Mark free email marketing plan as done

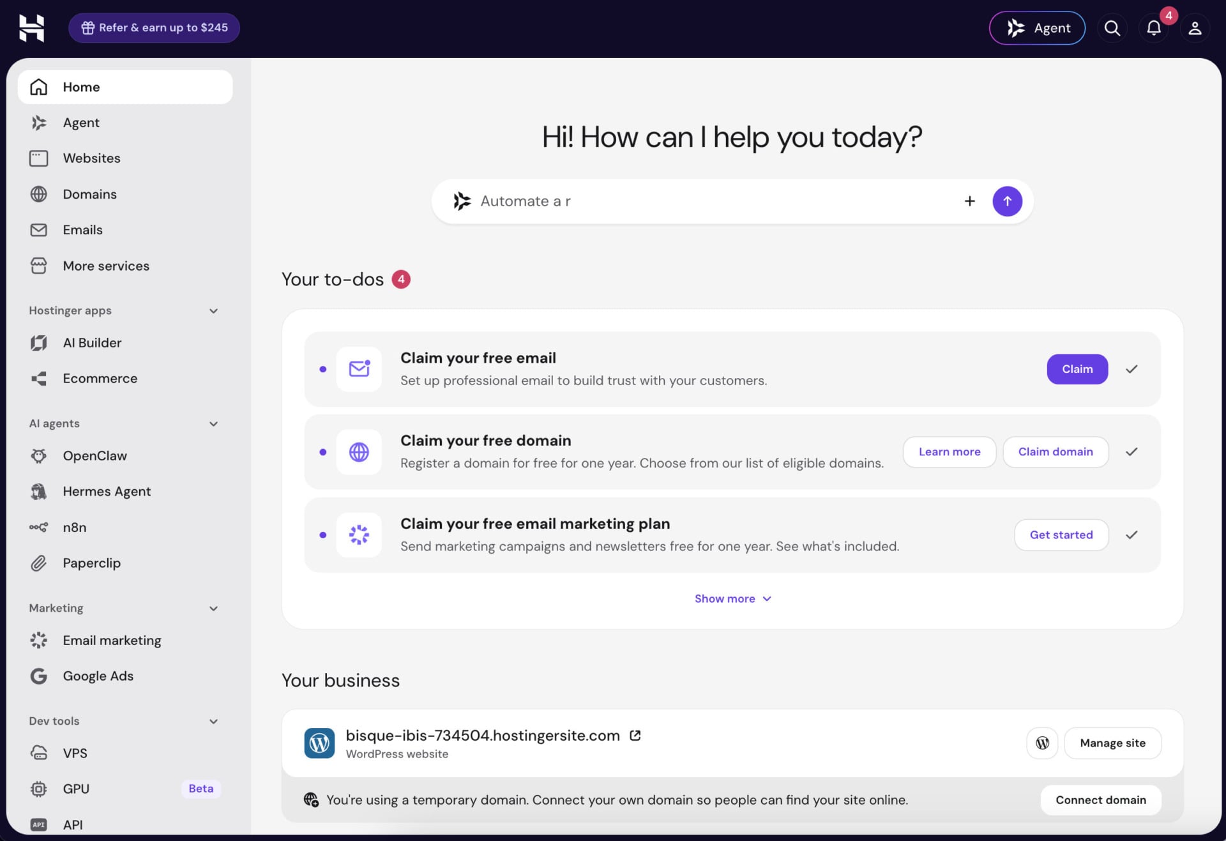pyautogui.click(x=1131, y=535)
